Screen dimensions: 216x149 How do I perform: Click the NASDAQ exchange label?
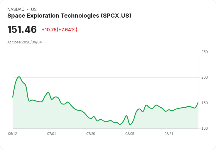[x=16, y=9]
